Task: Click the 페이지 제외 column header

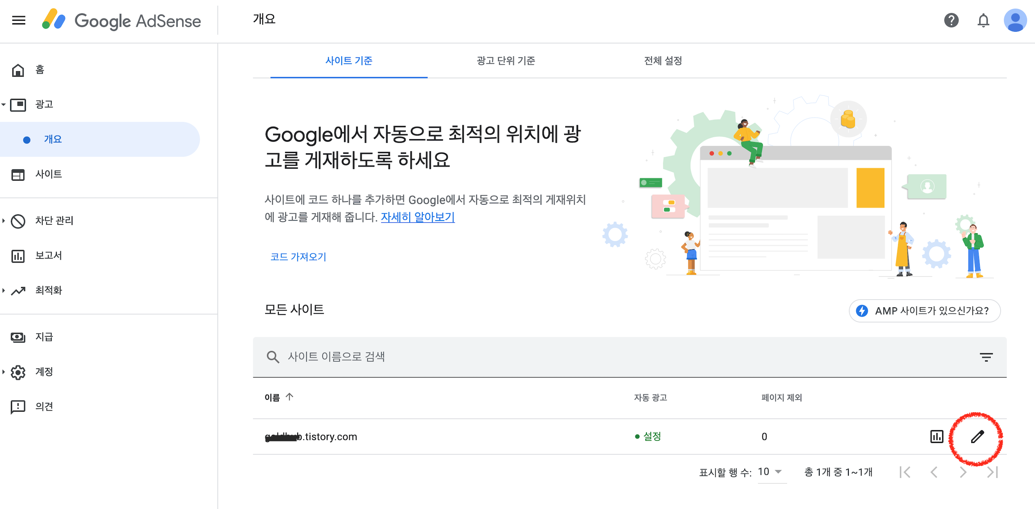Action: click(781, 398)
